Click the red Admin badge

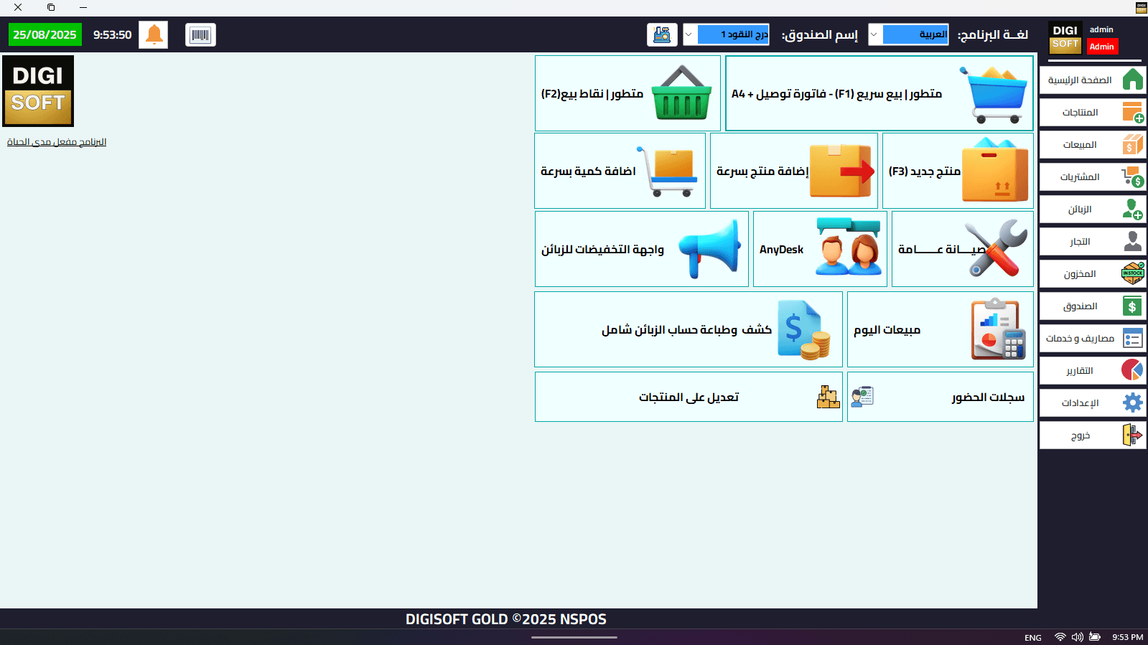tap(1101, 47)
